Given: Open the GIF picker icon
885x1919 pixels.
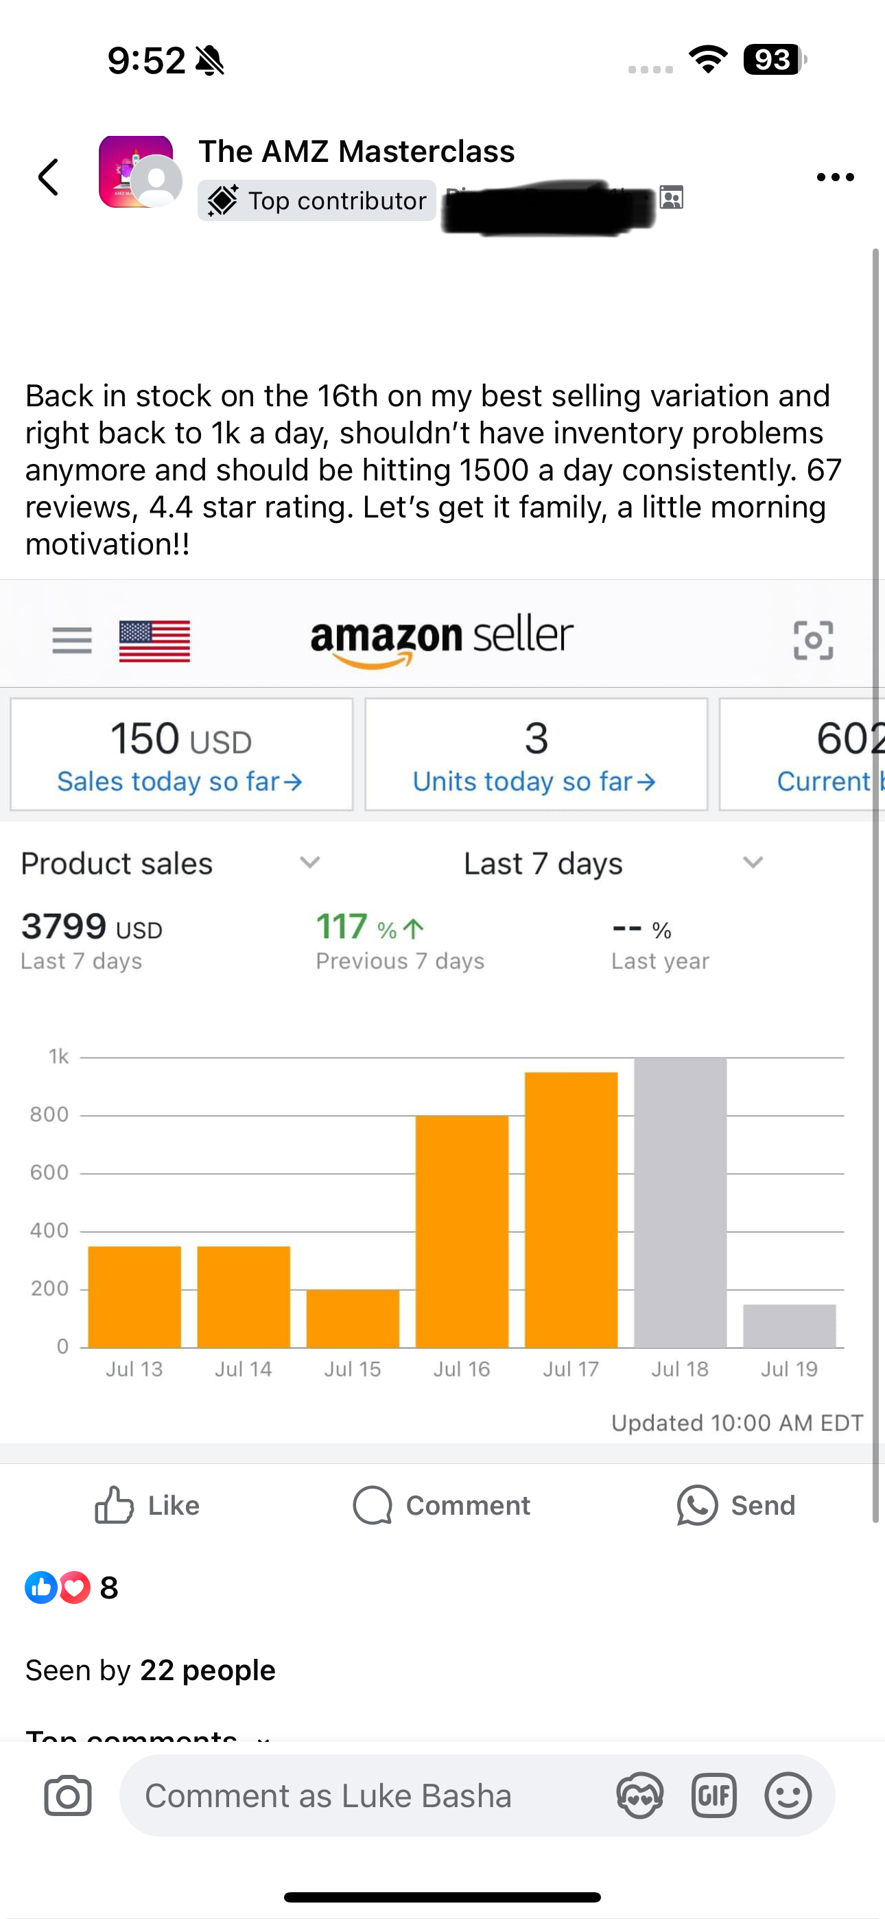Looking at the screenshot, I should pos(713,1795).
